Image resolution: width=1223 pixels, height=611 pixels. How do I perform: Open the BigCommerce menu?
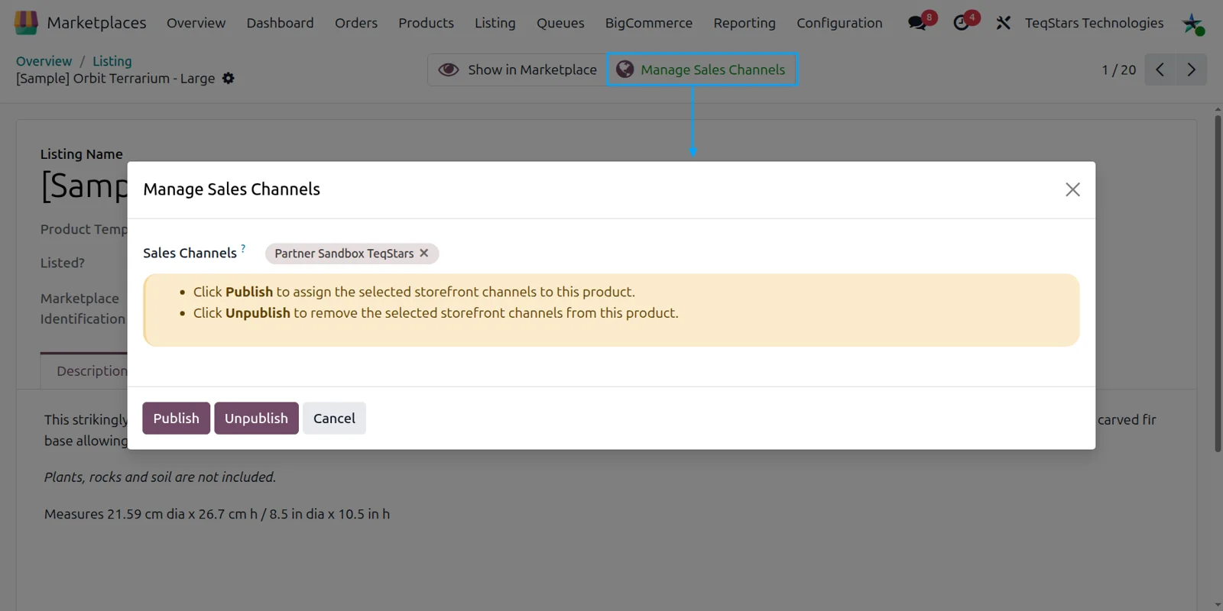pyautogui.click(x=649, y=23)
